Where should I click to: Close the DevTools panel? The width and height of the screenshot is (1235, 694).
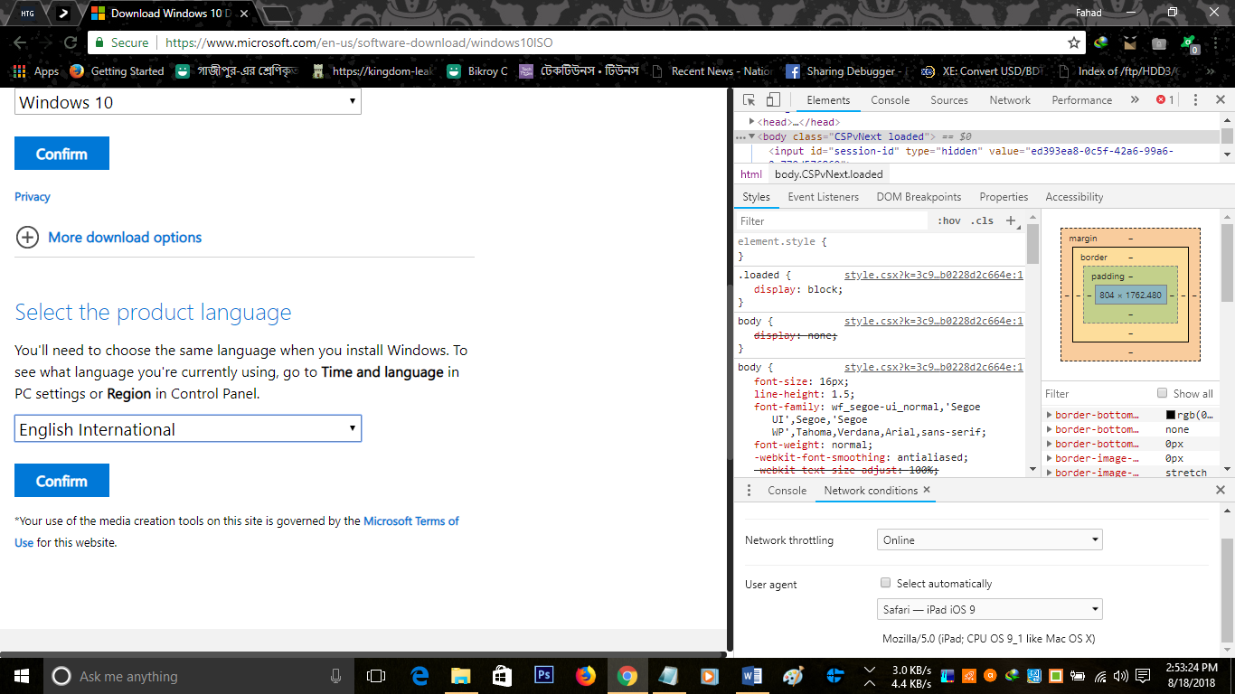(1221, 100)
